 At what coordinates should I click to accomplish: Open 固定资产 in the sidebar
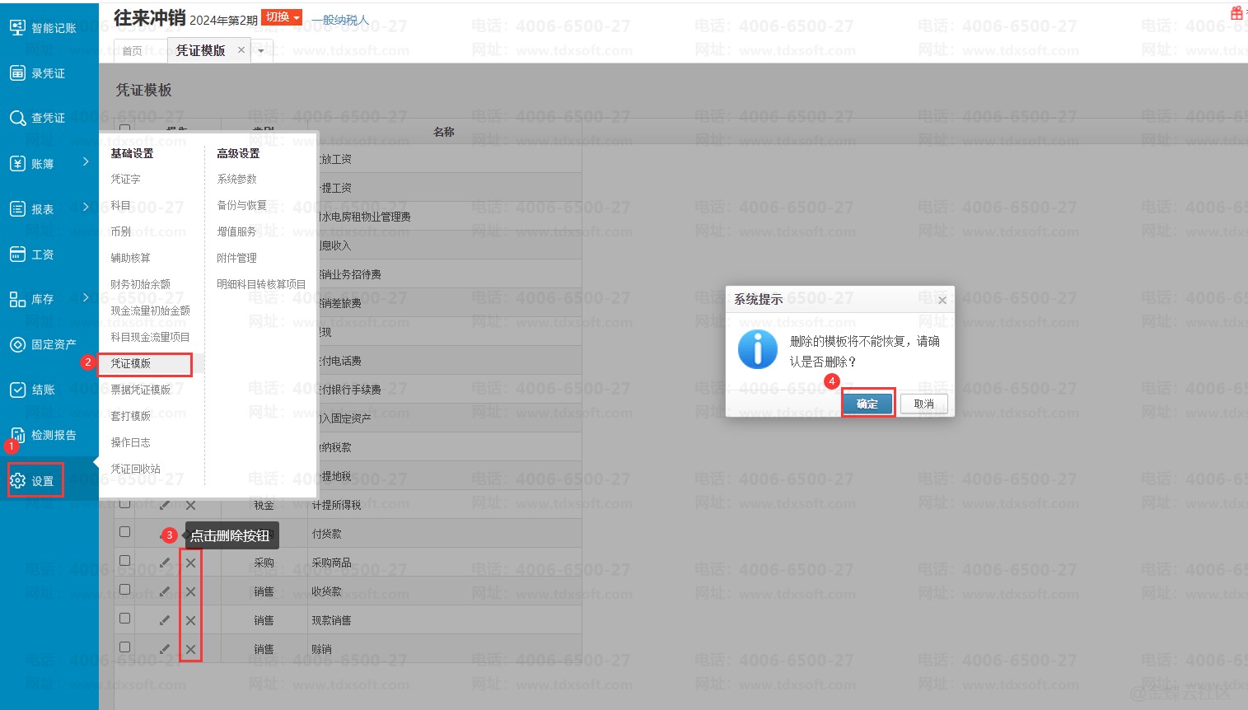tap(43, 344)
